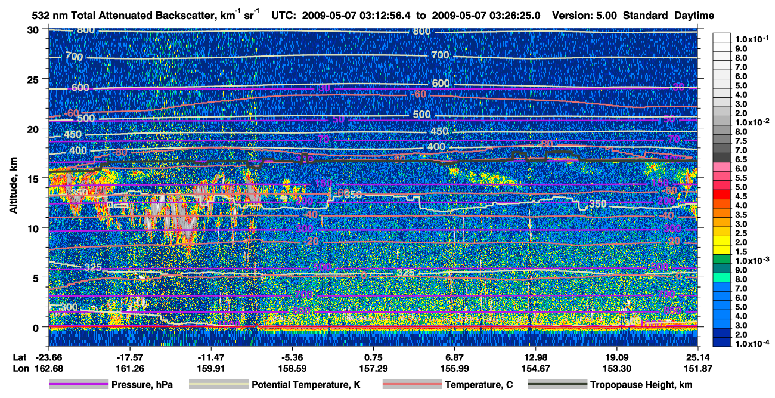Click the 'Pressure, hPa' legend label
The image size is (775, 398).
[142, 385]
